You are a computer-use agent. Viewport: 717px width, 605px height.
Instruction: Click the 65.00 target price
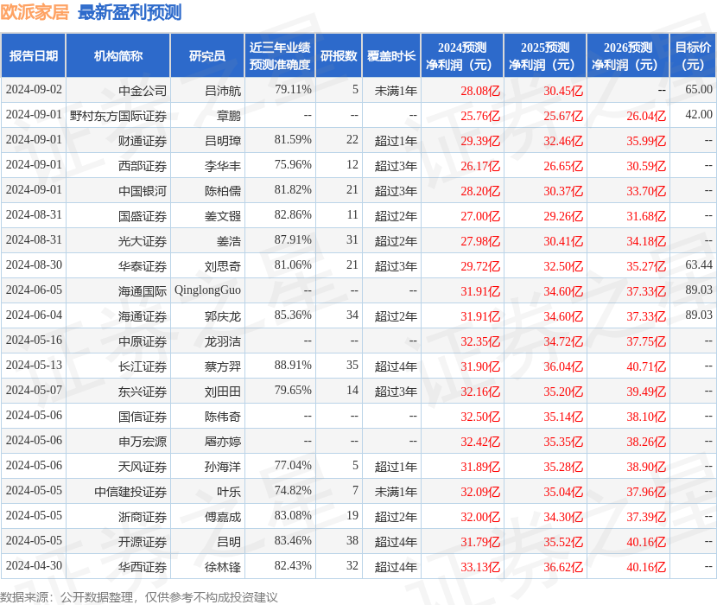699,89
